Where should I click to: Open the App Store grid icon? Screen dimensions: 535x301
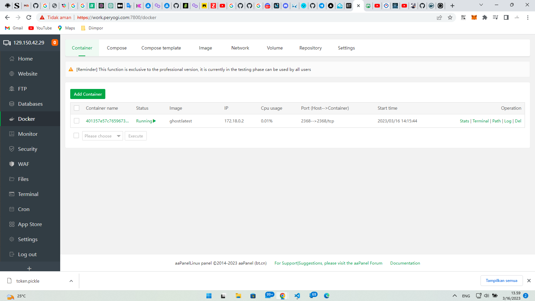[12, 224]
